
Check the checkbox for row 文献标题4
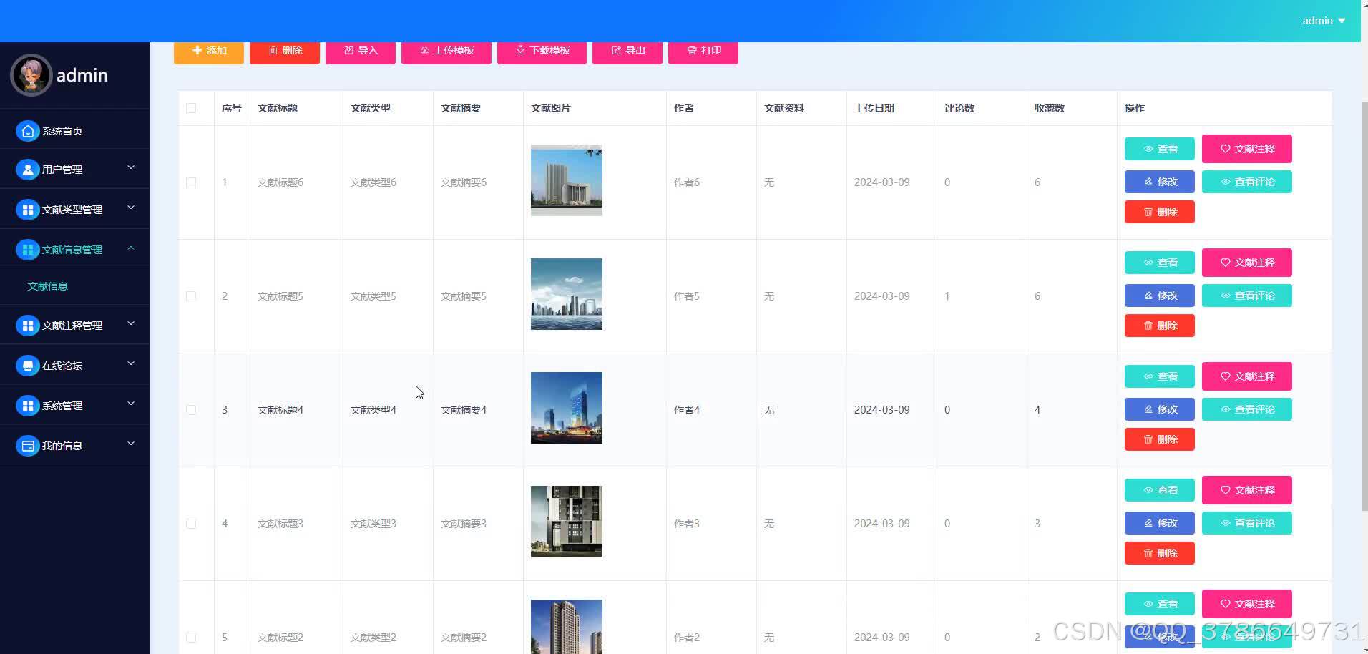(x=191, y=410)
